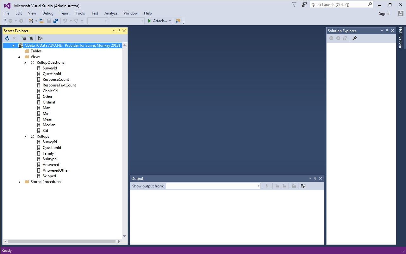406x254 pixels.
Task: Click Toggle Word Wrap icon in Output
Action: [303, 186]
